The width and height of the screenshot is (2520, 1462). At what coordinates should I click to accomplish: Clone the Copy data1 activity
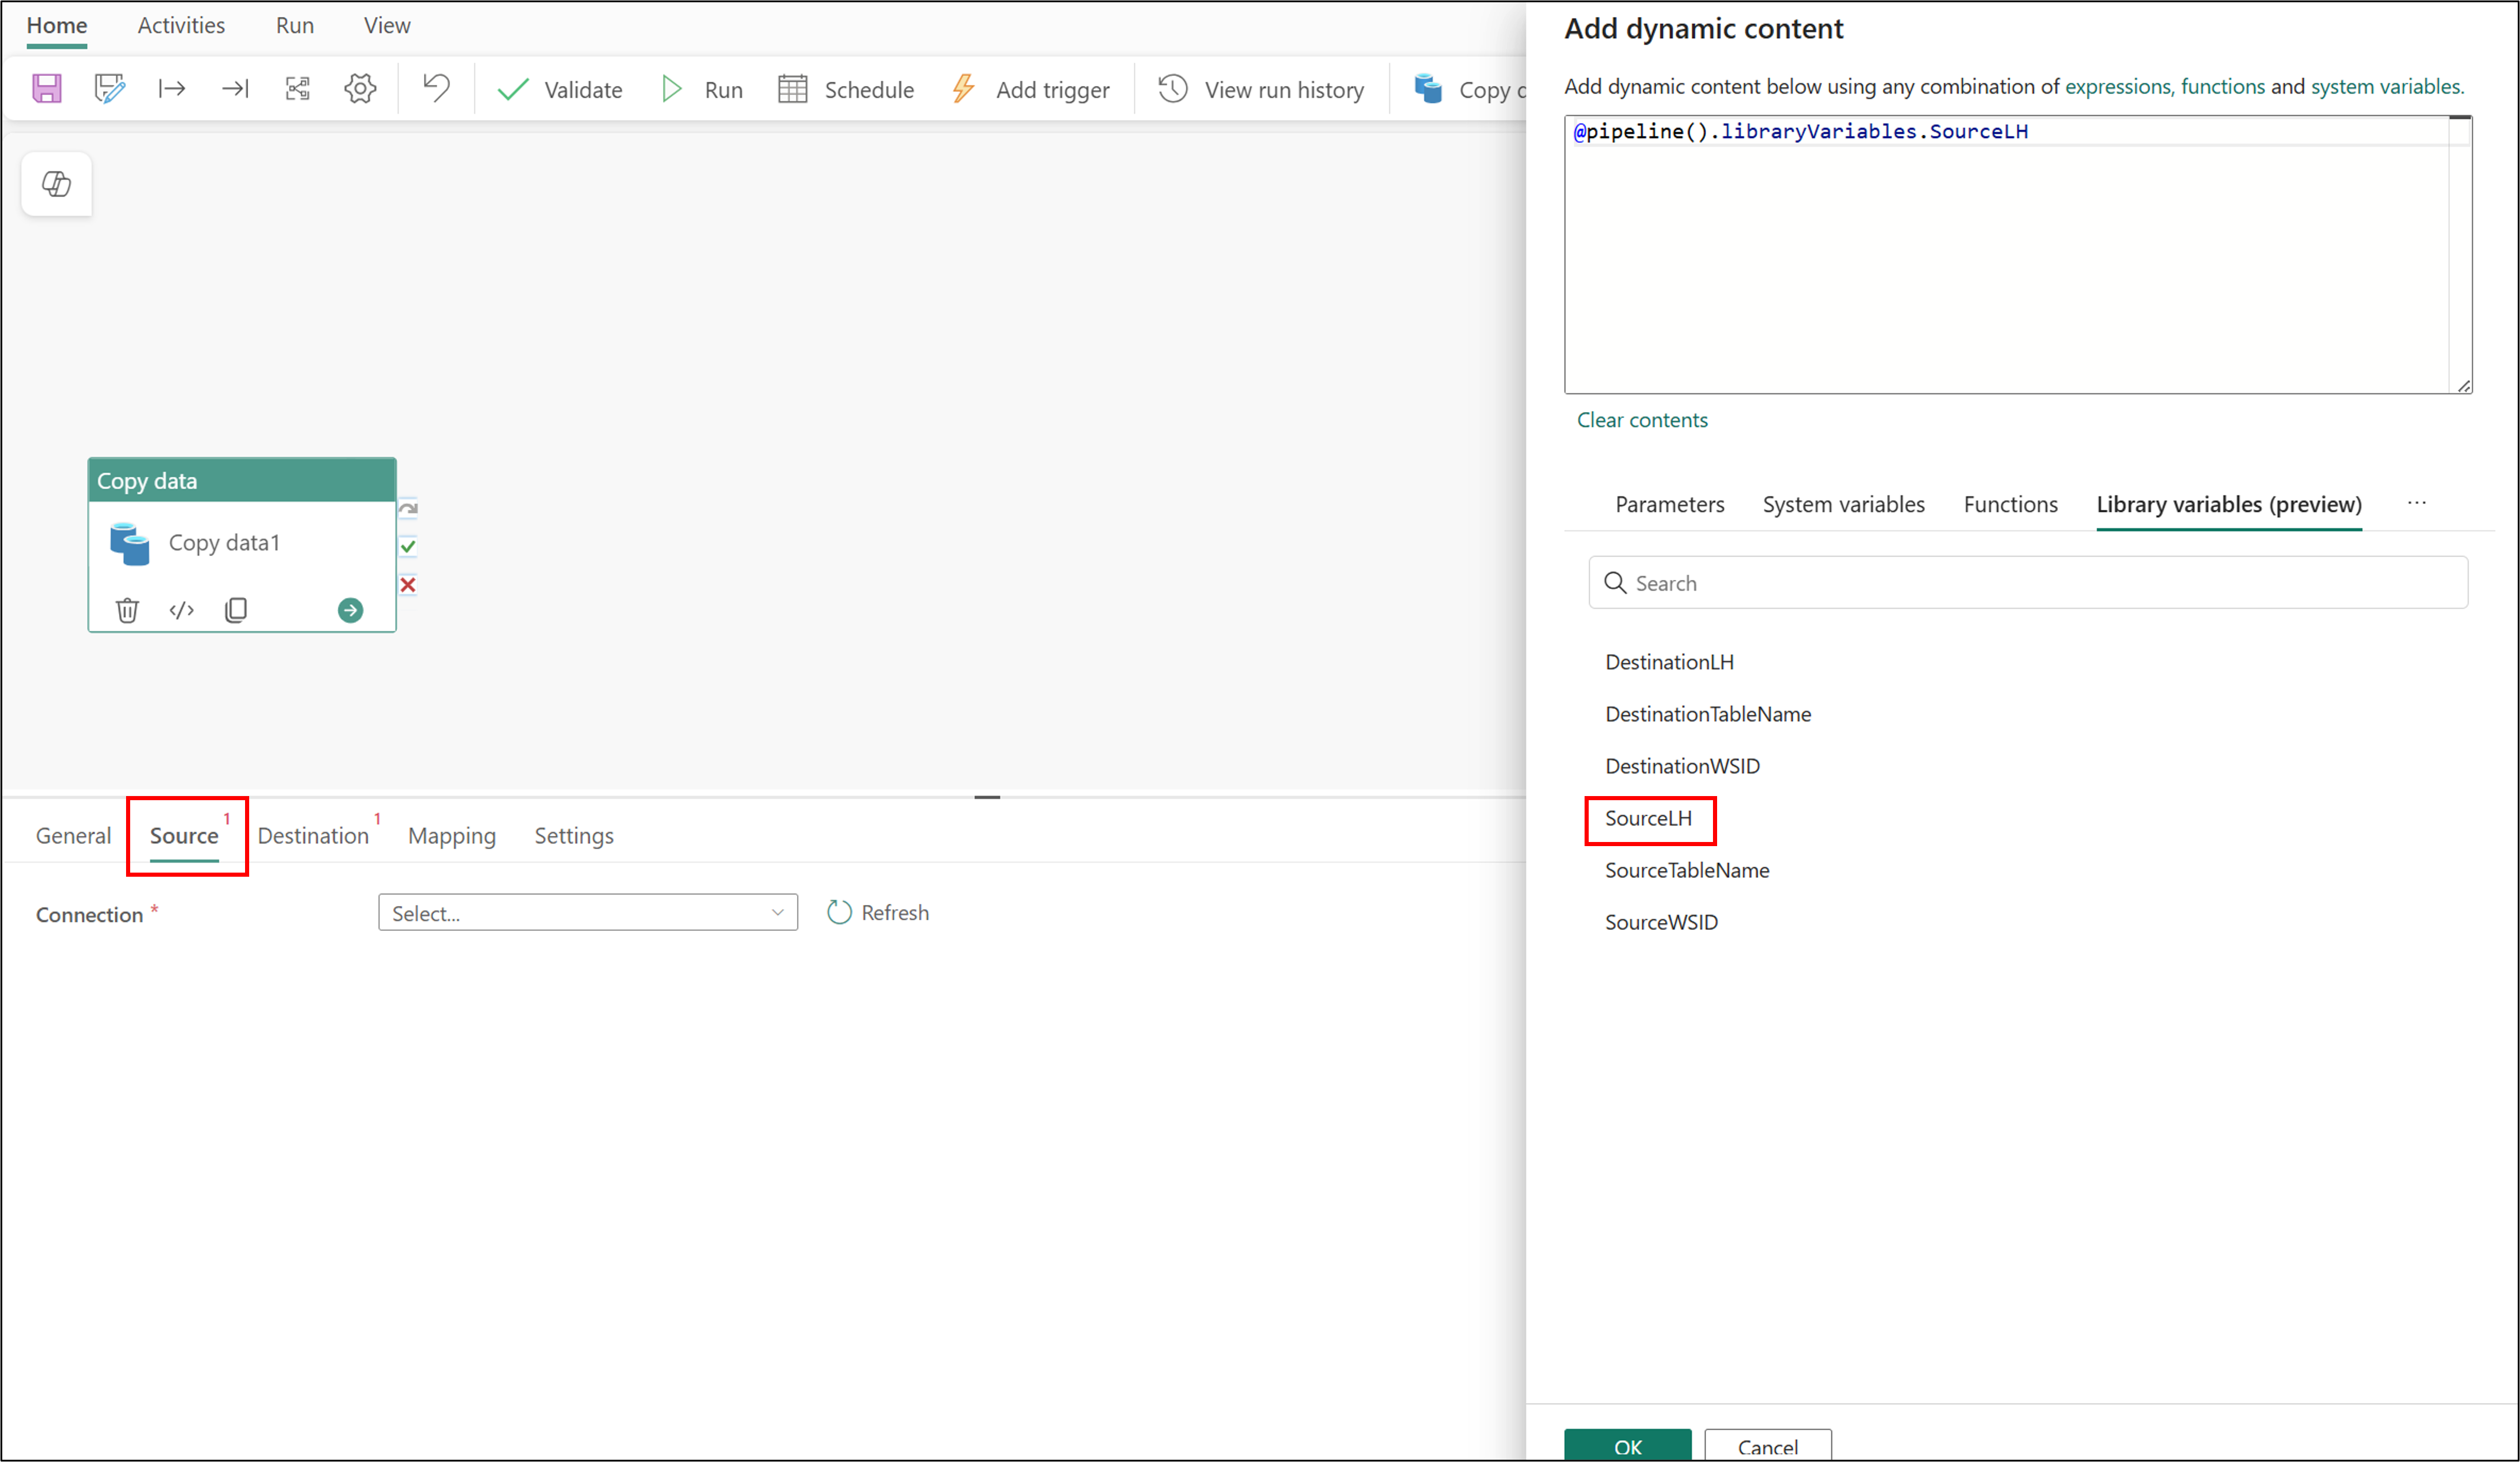[236, 609]
